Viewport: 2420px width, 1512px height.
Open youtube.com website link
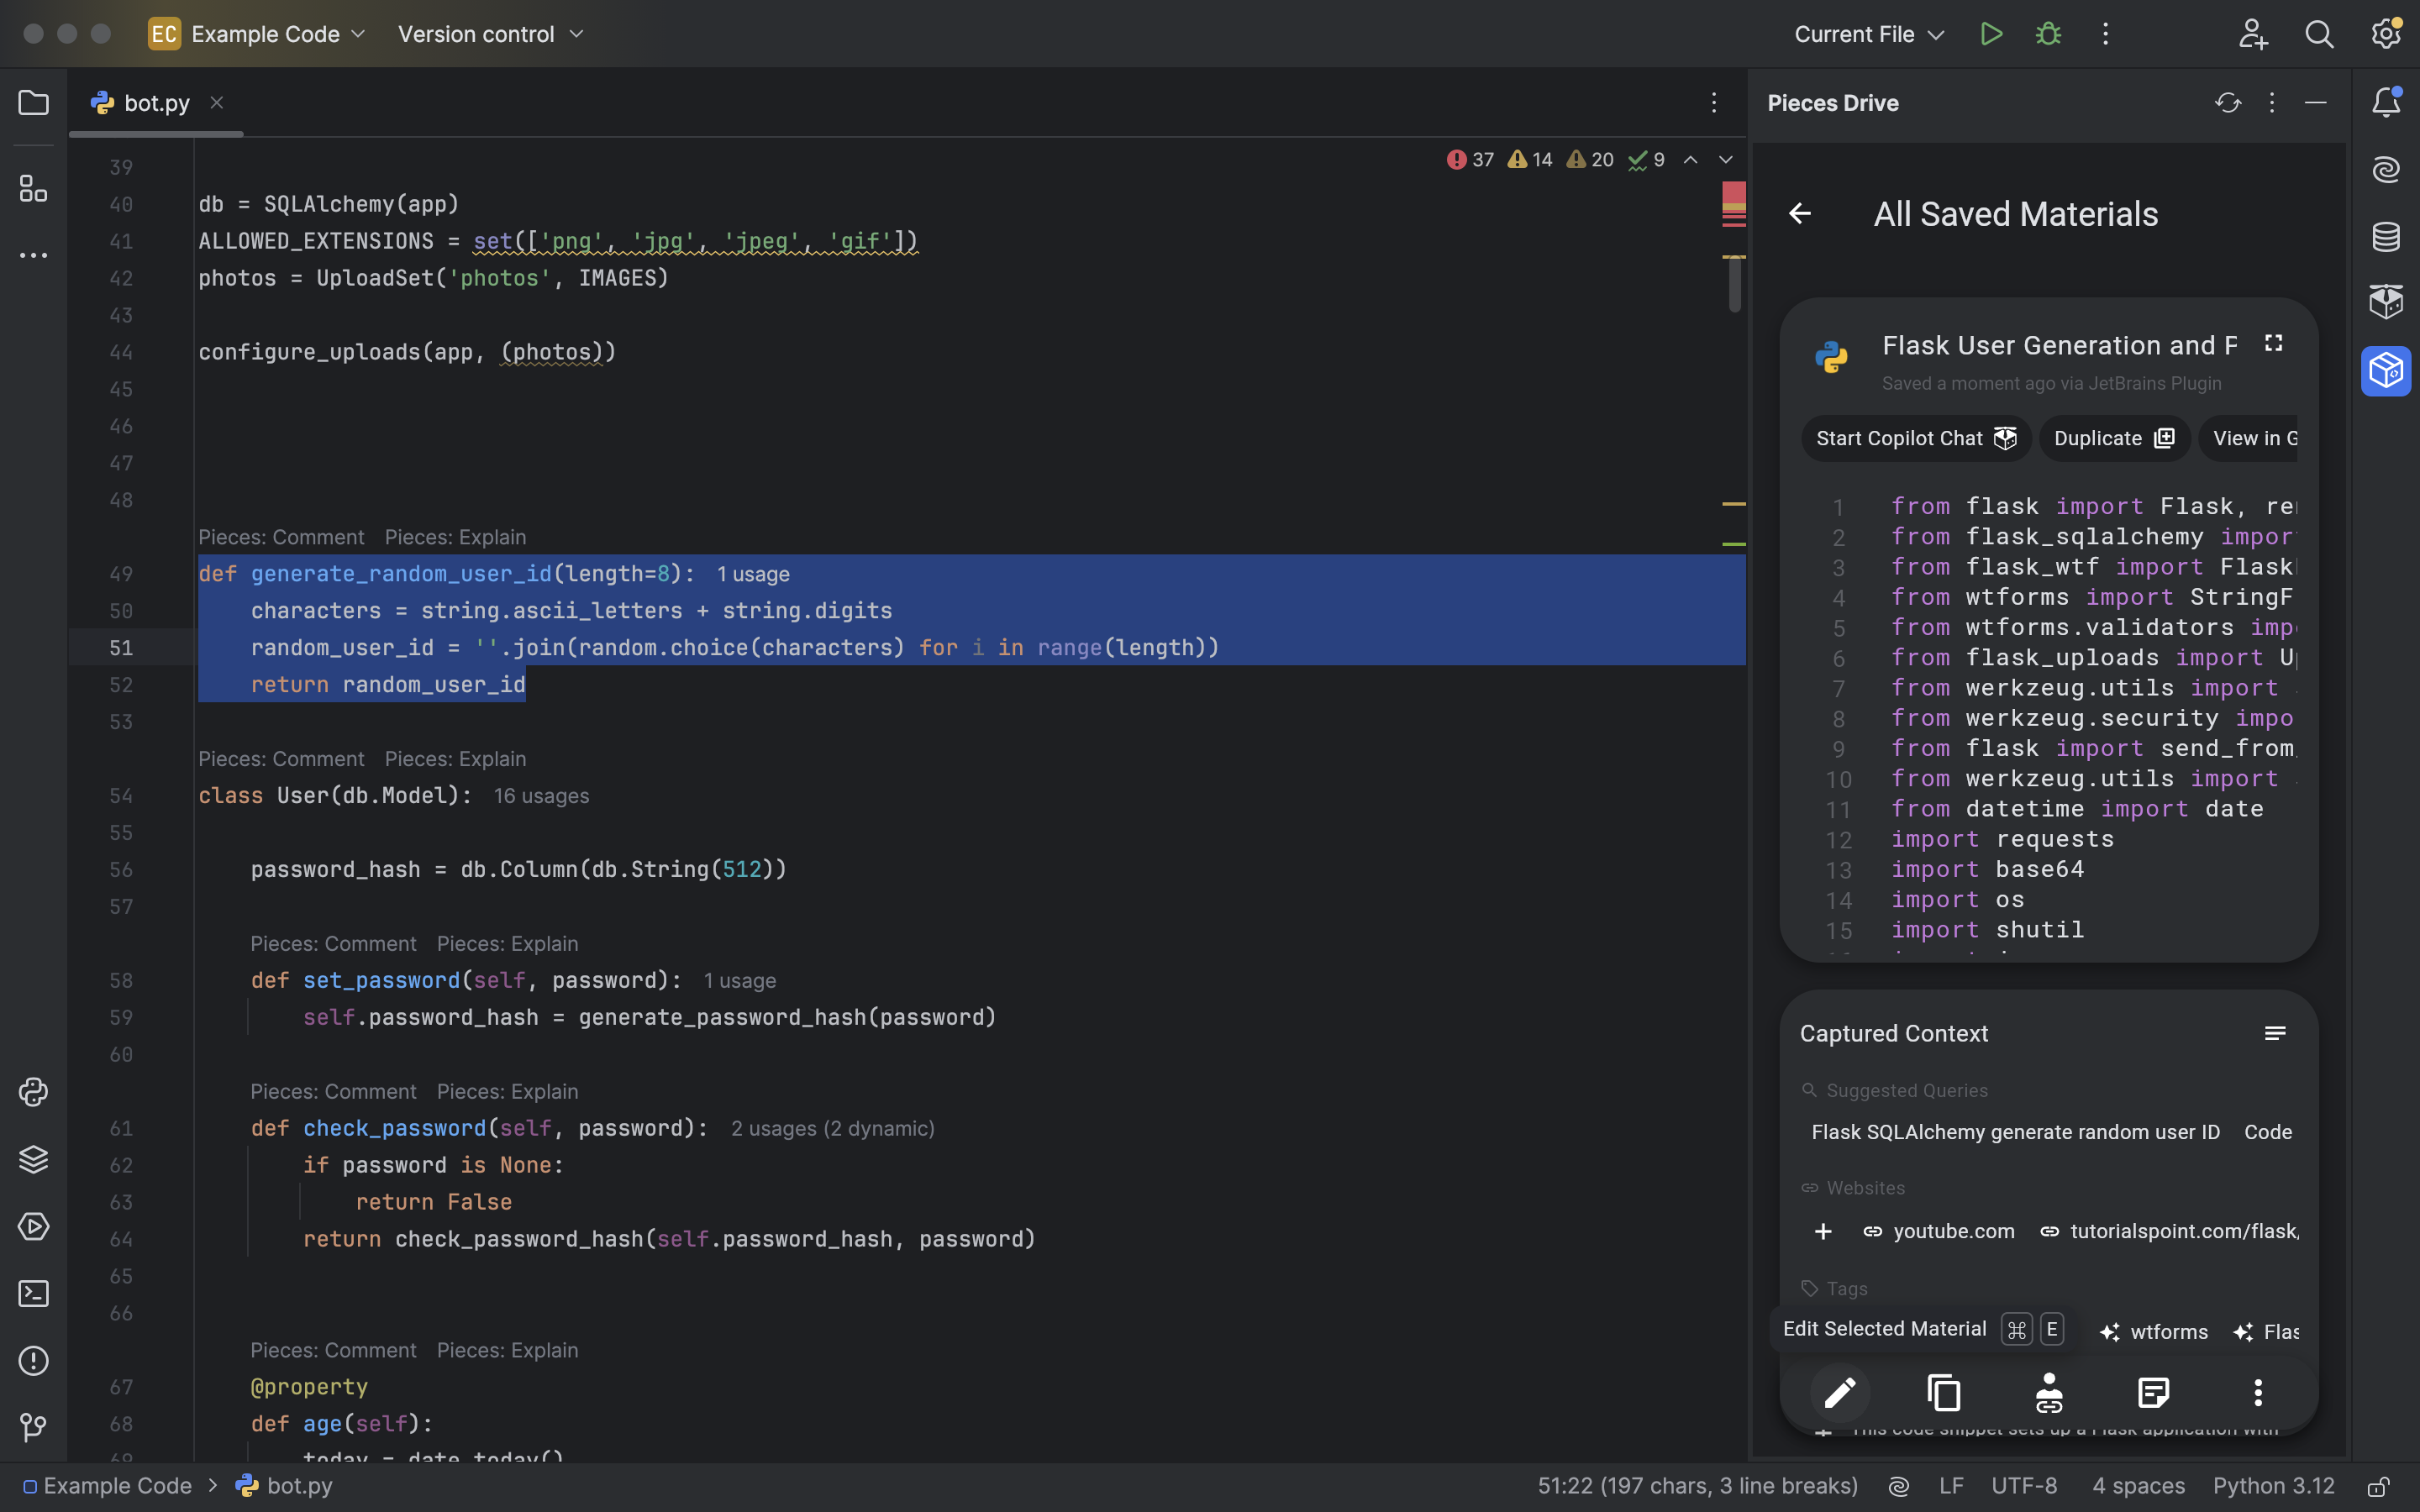(x=1939, y=1231)
